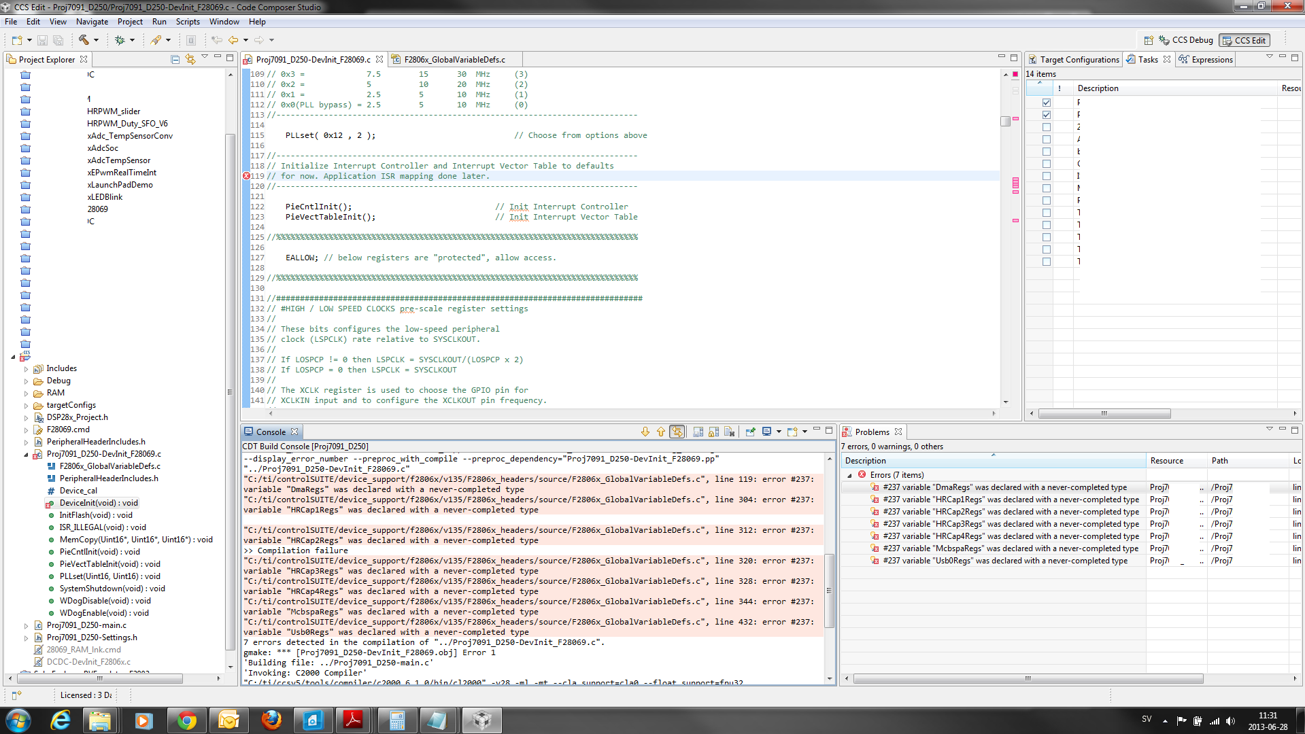
Task: Open the Debug dropdown arrow
Action: [x=132, y=40]
